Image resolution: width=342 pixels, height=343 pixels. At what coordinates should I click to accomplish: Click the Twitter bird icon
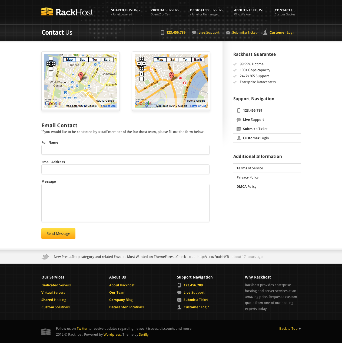pos(45,257)
